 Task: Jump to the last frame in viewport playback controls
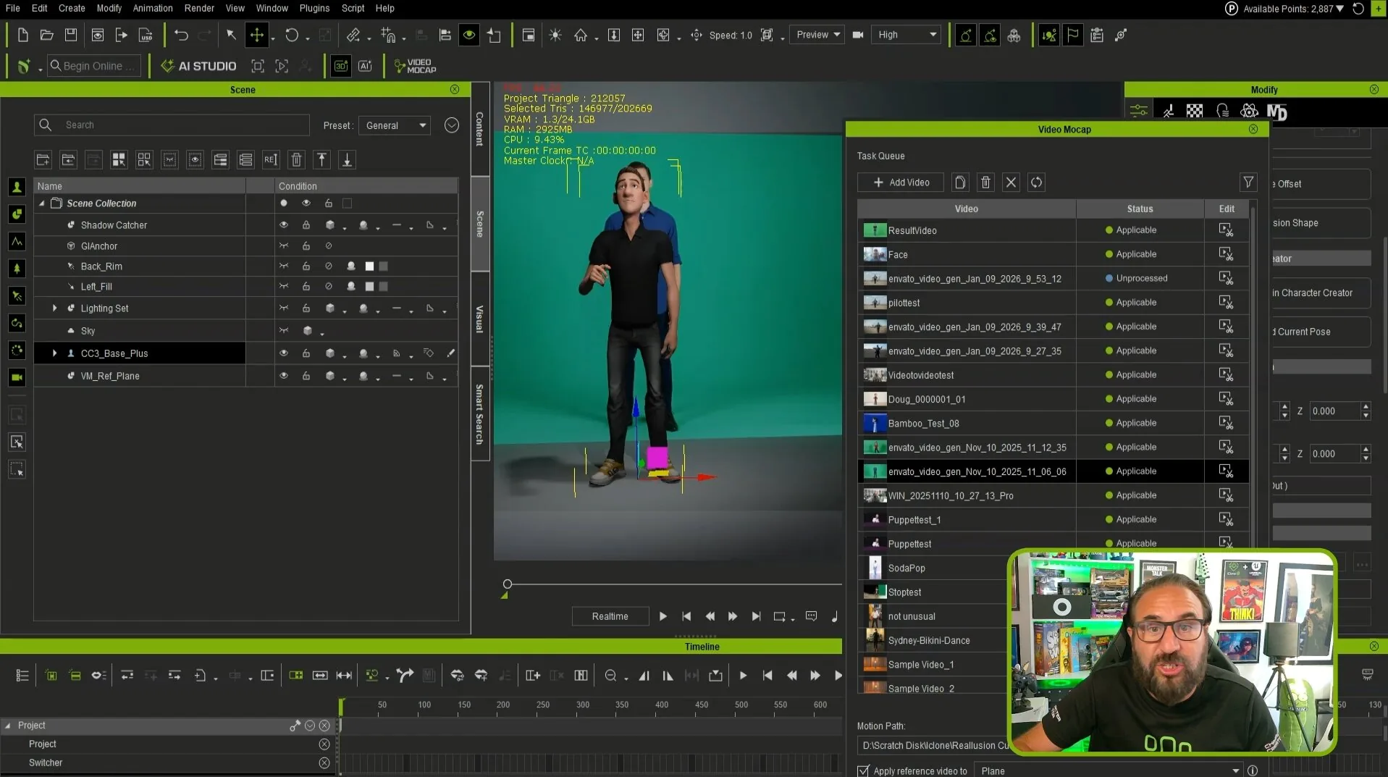coord(756,616)
